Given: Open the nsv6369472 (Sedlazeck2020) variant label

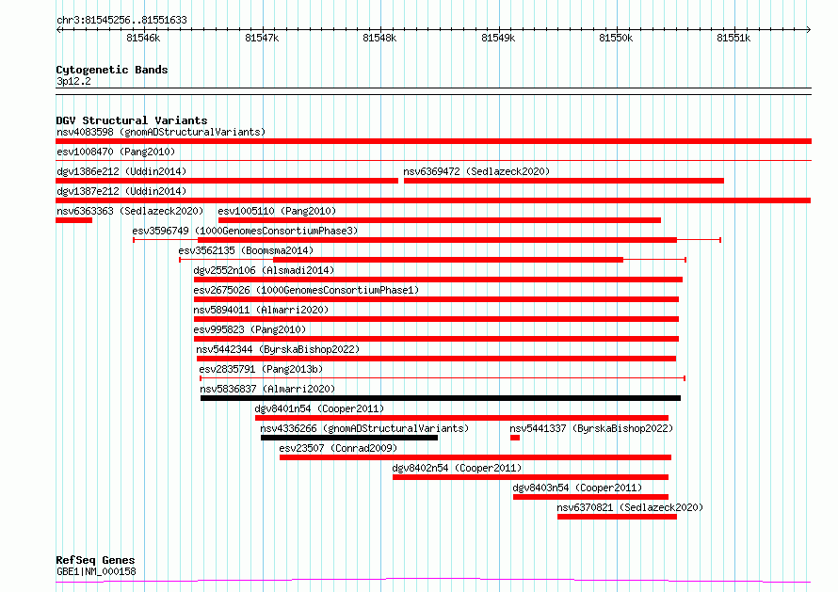Looking at the screenshot, I should point(476,171).
